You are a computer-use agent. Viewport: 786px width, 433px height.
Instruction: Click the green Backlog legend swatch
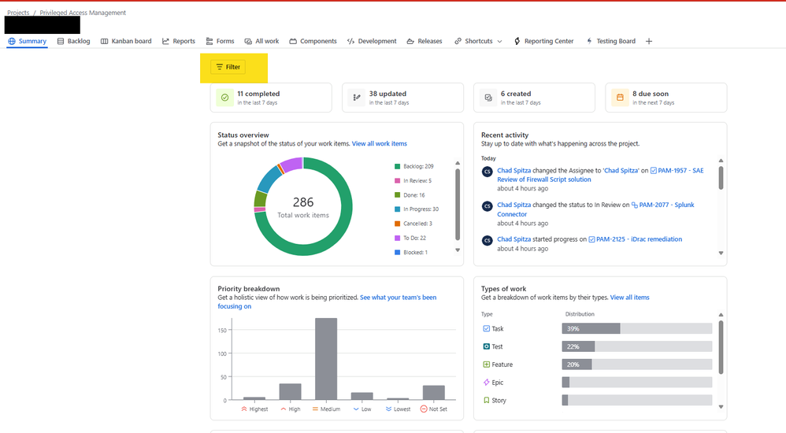397,167
